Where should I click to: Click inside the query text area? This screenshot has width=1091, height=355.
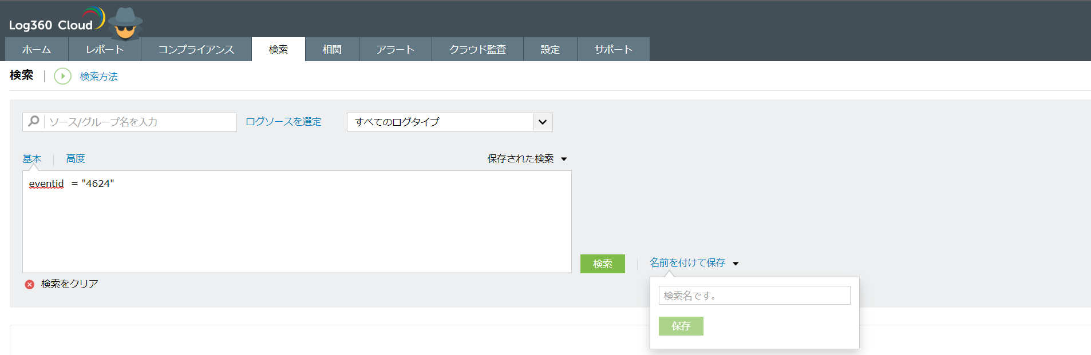pyautogui.click(x=297, y=222)
